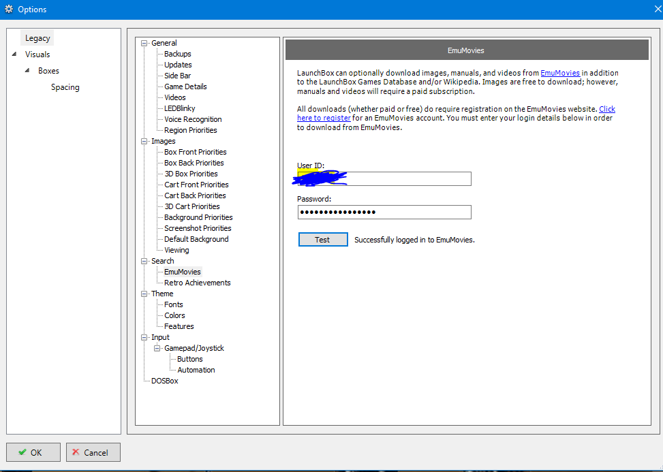The width and height of the screenshot is (663, 472).
Task: Open Box Back Priorities
Action: point(194,163)
